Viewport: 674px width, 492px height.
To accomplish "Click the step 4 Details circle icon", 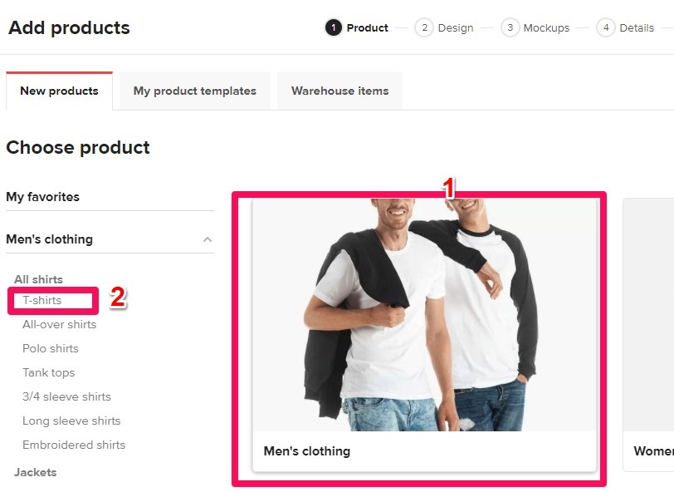I will tap(606, 28).
